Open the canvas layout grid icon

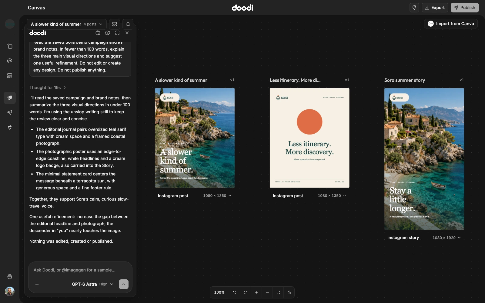pos(115,24)
